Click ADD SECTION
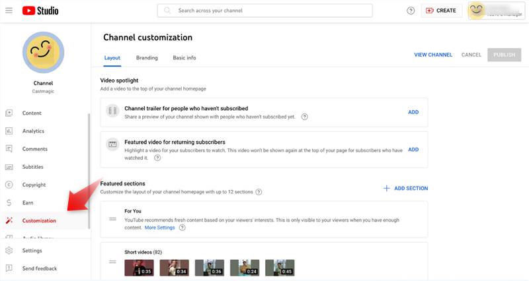 tap(411, 189)
